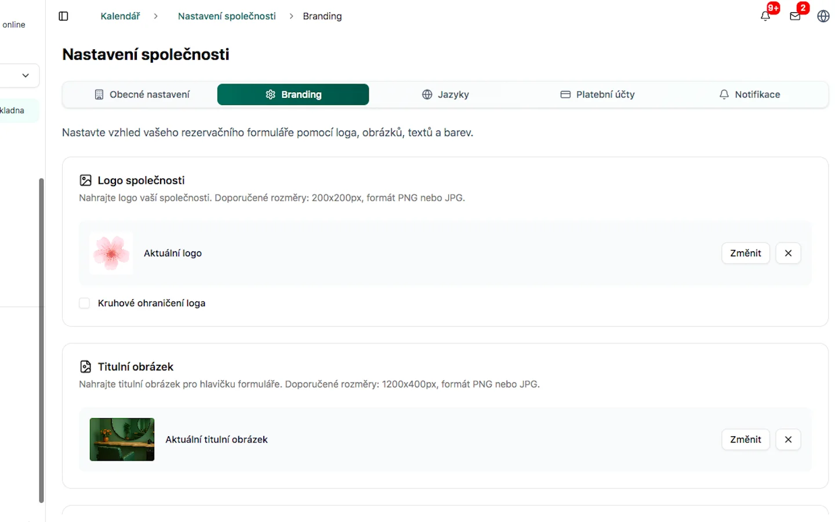835x522 pixels.
Task: Click the Titulní obrázek file icon
Action: coord(86,367)
